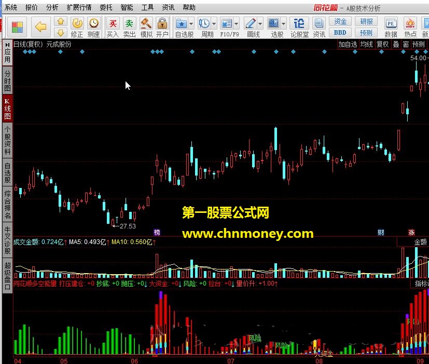Image resolution: width=429 pixels, height=364 pixels.
Task: Click the 27.53 low price label
Action: tap(128, 226)
